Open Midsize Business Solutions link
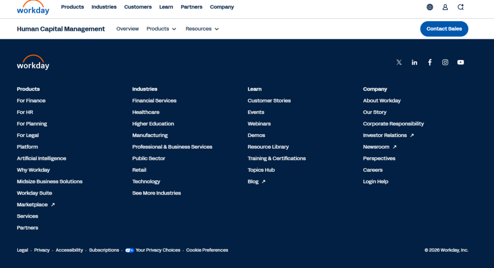Viewport: 494px width, 268px height. [50, 182]
